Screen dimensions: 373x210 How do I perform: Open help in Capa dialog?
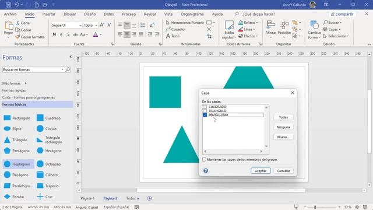pyautogui.click(x=206, y=171)
